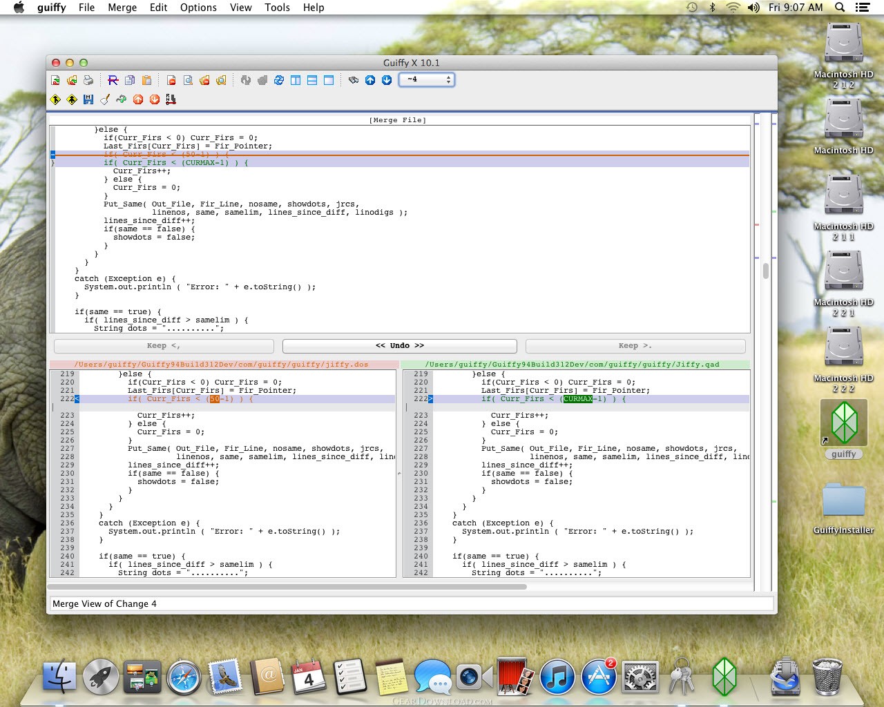The image size is (884, 707).
Task: Click the Keep < left button
Action: click(x=164, y=345)
